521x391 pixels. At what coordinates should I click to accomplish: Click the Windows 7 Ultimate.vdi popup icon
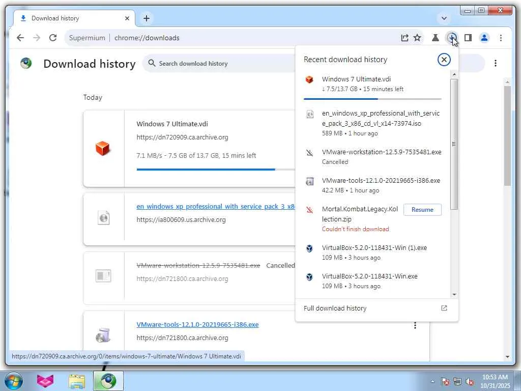pyautogui.click(x=309, y=79)
